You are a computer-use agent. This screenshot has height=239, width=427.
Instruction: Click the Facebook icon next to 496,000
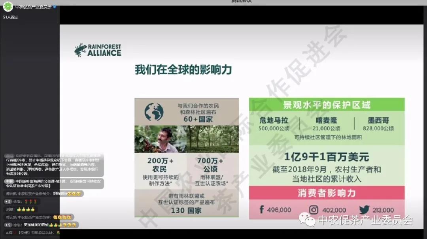pos(261,209)
